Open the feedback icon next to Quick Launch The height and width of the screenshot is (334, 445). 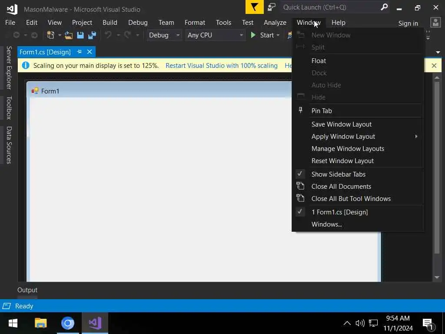pyautogui.click(x=272, y=7)
